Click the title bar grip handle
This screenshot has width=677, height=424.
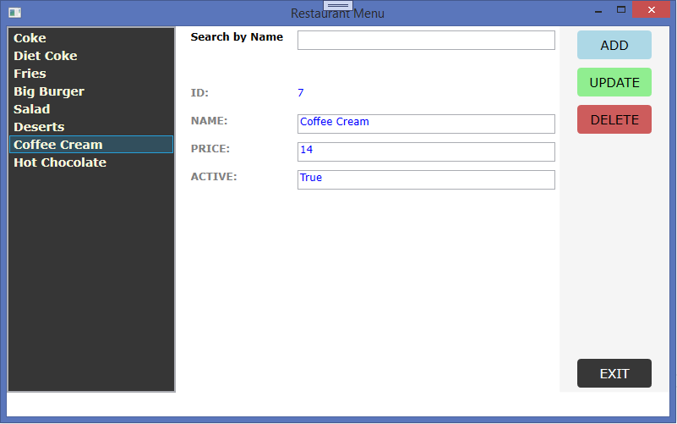pyautogui.click(x=338, y=5)
